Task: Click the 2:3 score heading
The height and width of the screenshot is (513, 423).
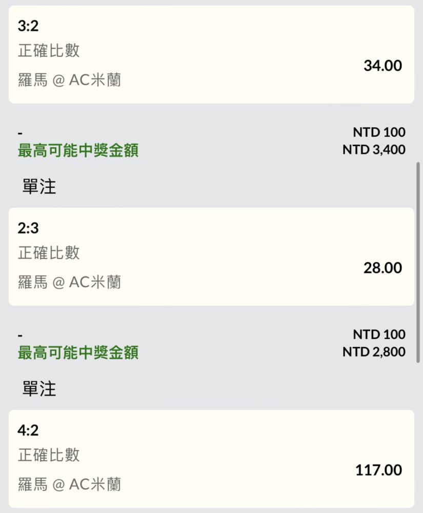Action: click(x=28, y=228)
